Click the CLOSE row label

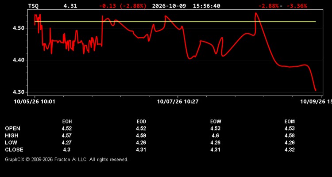[x=14, y=150]
